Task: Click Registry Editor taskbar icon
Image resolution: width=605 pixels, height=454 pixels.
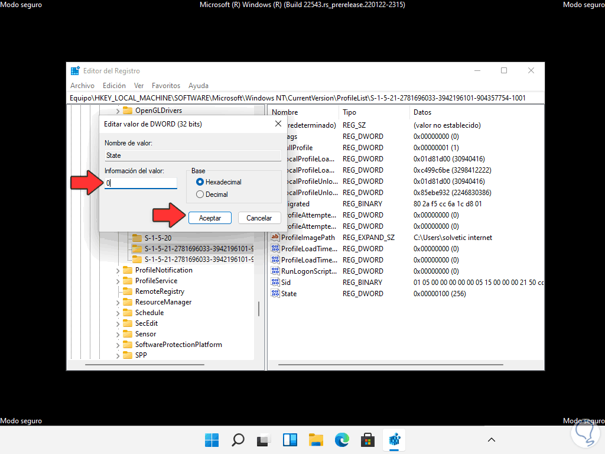Action: [394, 440]
